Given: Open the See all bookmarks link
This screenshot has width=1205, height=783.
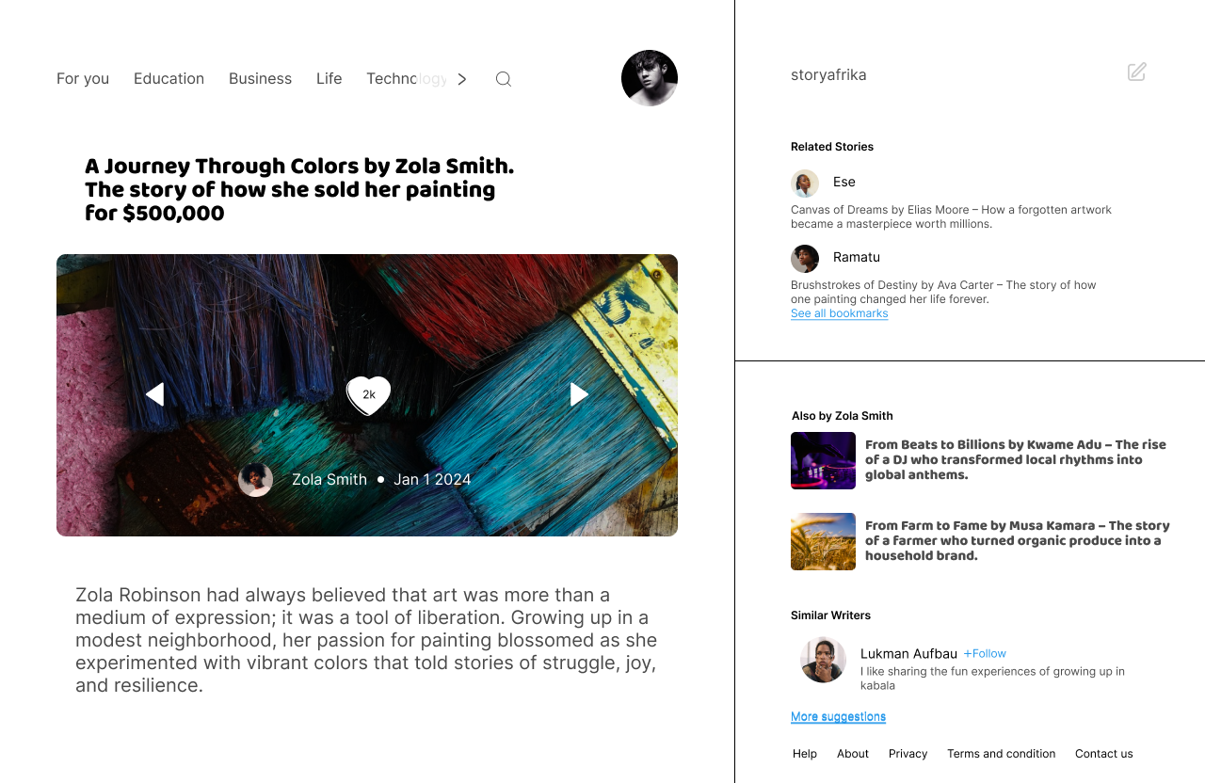Looking at the screenshot, I should 839,313.
